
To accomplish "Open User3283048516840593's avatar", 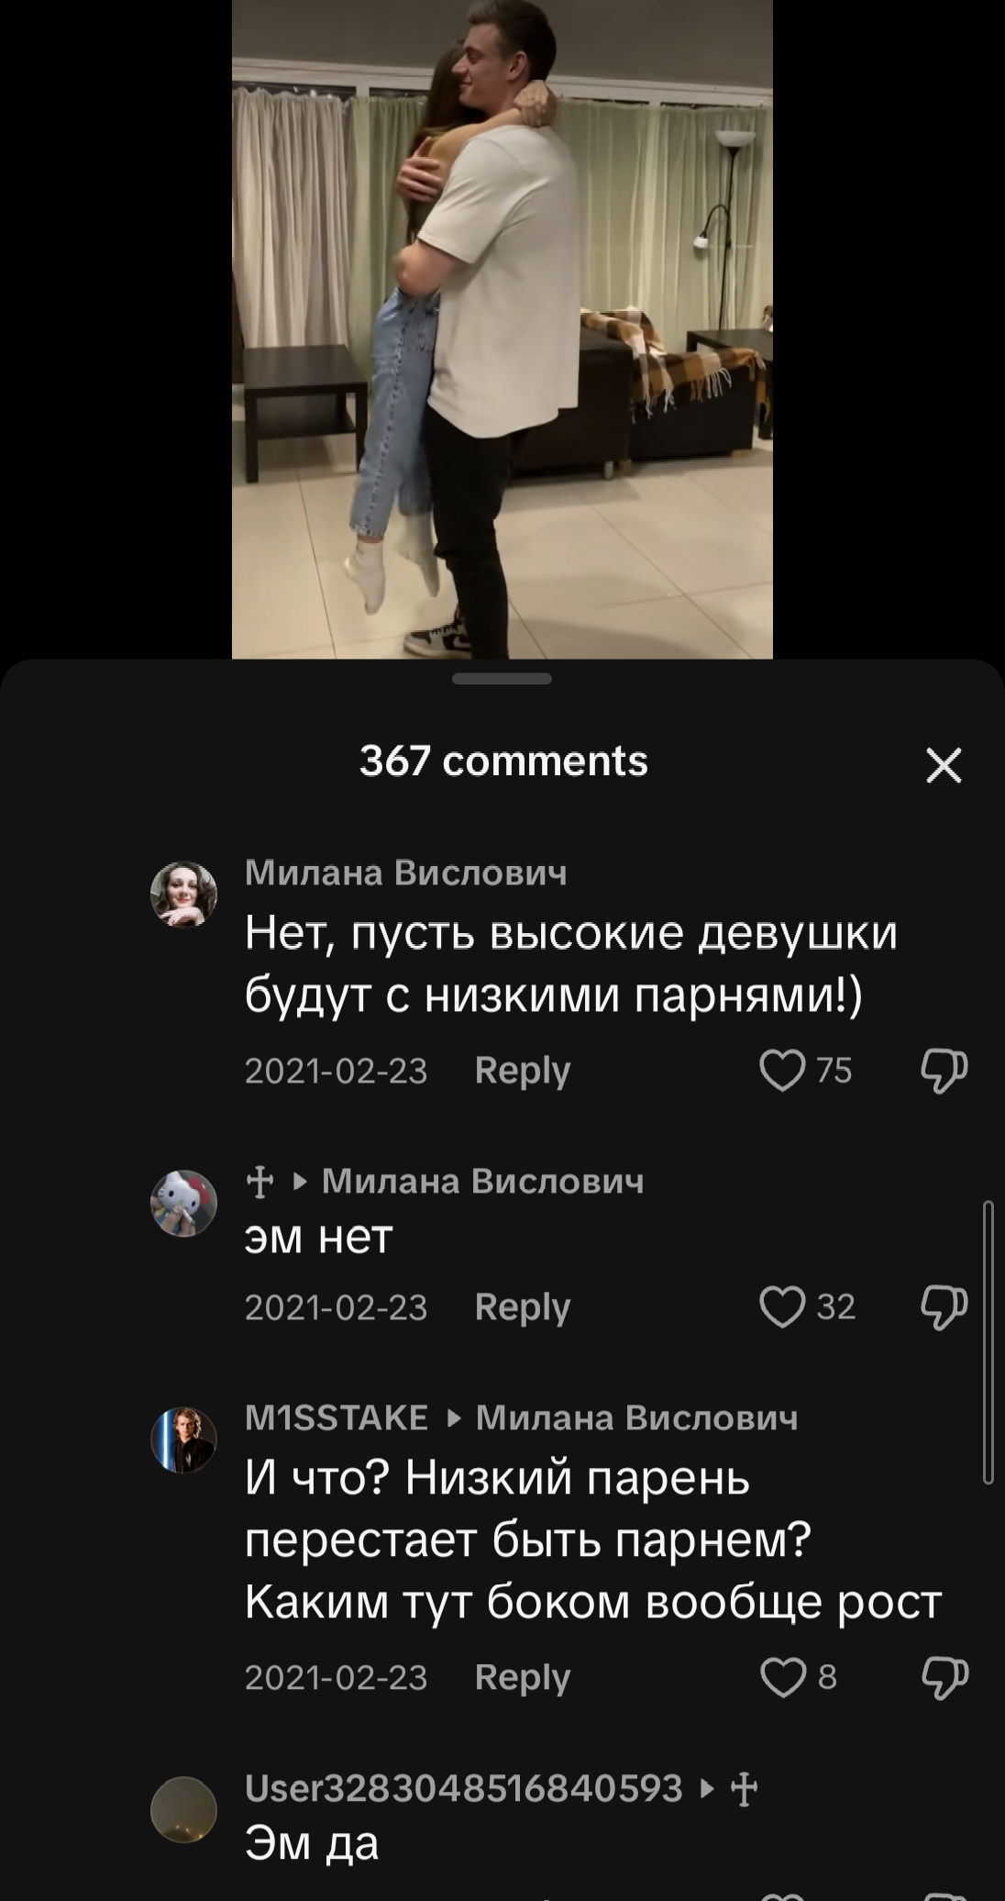I will click(x=183, y=1810).
